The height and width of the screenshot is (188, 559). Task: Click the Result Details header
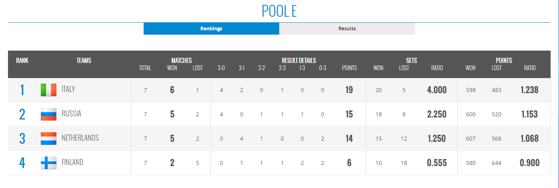click(x=299, y=61)
